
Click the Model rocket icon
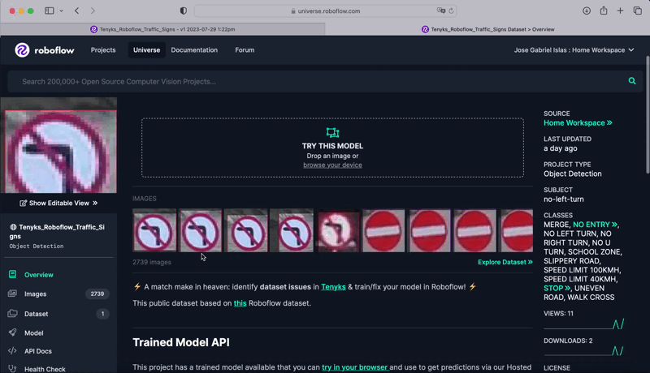[x=12, y=332]
